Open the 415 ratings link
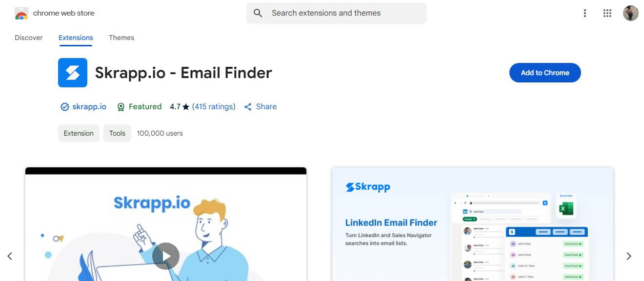This screenshot has width=644, height=281. [x=214, y=107]
